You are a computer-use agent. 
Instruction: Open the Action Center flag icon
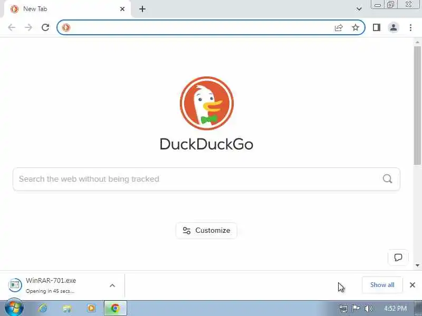(x=356, y=308)
